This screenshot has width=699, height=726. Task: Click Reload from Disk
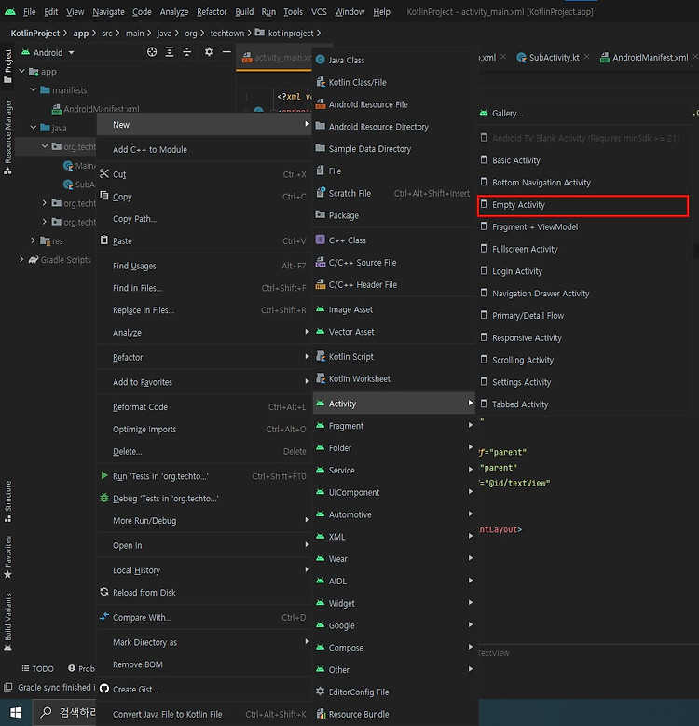click(x=204, y=593)
